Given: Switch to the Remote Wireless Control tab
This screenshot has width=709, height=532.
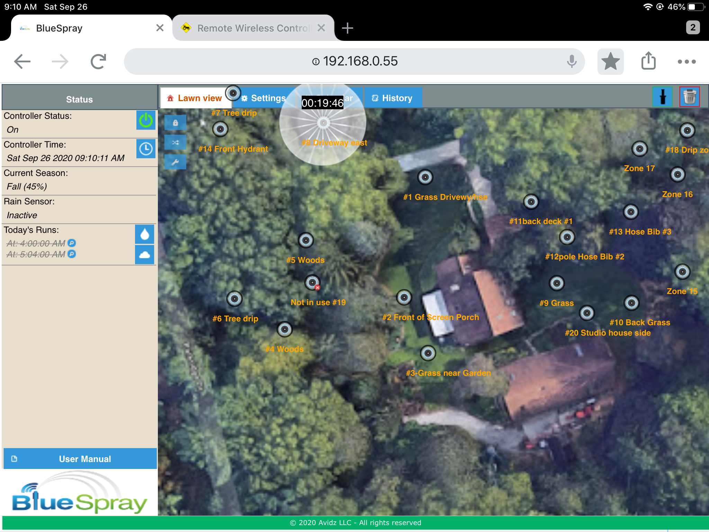Looking at the screenshot, I should tap(254, 28).
